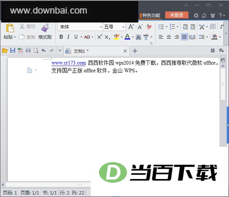Open print preview icon
Image resolution: width=229 pixels, height=197 pixels.
click(x=36, y=51)
